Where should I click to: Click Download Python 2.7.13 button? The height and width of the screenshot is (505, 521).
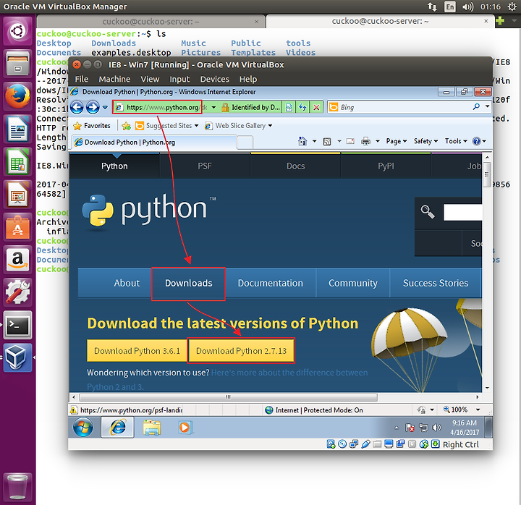(241, 351)
